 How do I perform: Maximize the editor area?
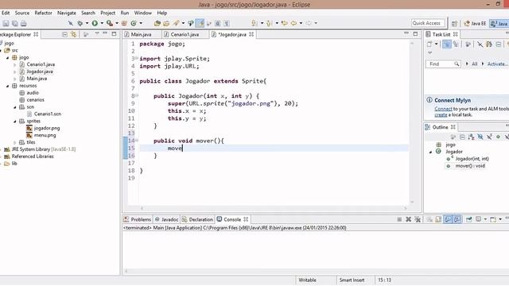[415, 33]
